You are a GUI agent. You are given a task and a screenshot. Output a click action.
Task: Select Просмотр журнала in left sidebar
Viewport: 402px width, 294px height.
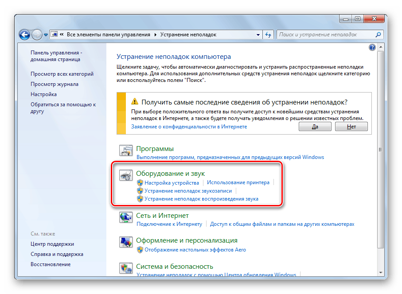coord(55,84)
